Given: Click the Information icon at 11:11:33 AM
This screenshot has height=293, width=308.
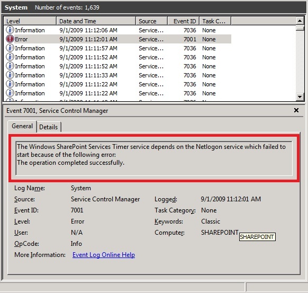Looking at the screenshot, I should point(10,75).
